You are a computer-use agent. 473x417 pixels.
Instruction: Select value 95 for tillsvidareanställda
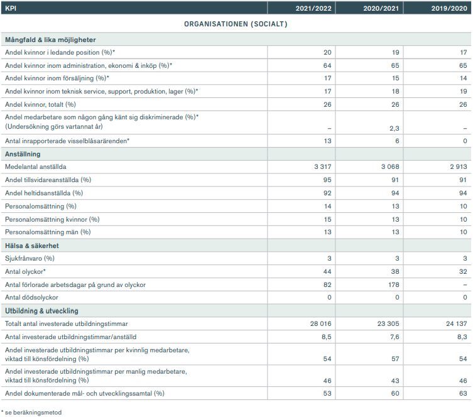click(x=327, y=180)
